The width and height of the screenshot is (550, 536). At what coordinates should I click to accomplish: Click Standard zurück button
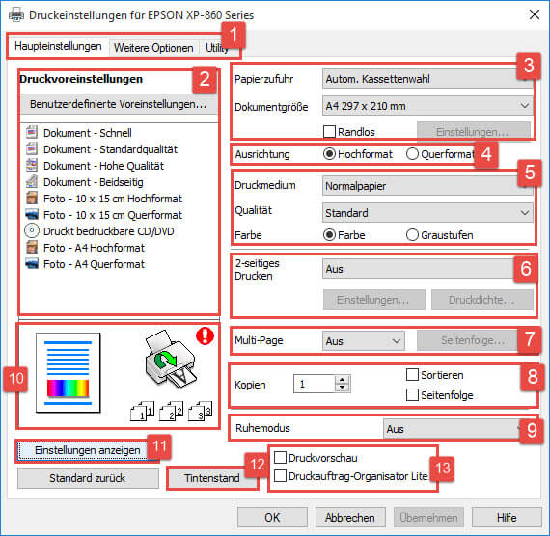click(x=88, y=478)
